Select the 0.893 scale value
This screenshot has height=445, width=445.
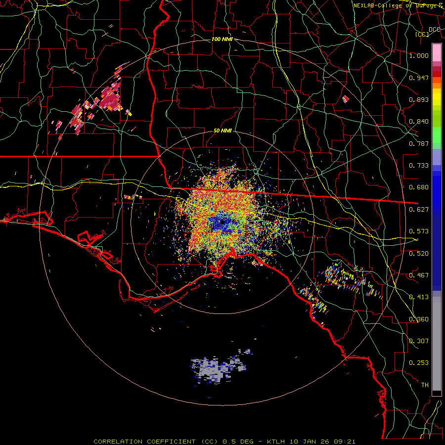click(x=419, y=99)
